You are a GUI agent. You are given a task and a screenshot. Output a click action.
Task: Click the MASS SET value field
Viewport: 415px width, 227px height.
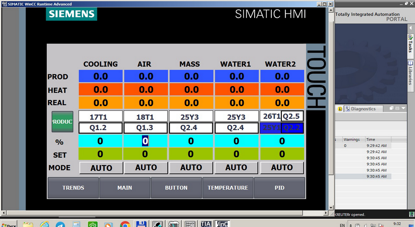tap(190, 154)
